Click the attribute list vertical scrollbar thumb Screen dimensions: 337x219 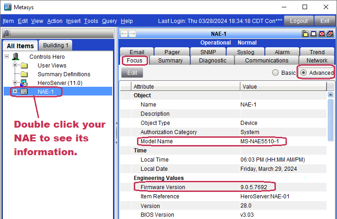(331, 120)
